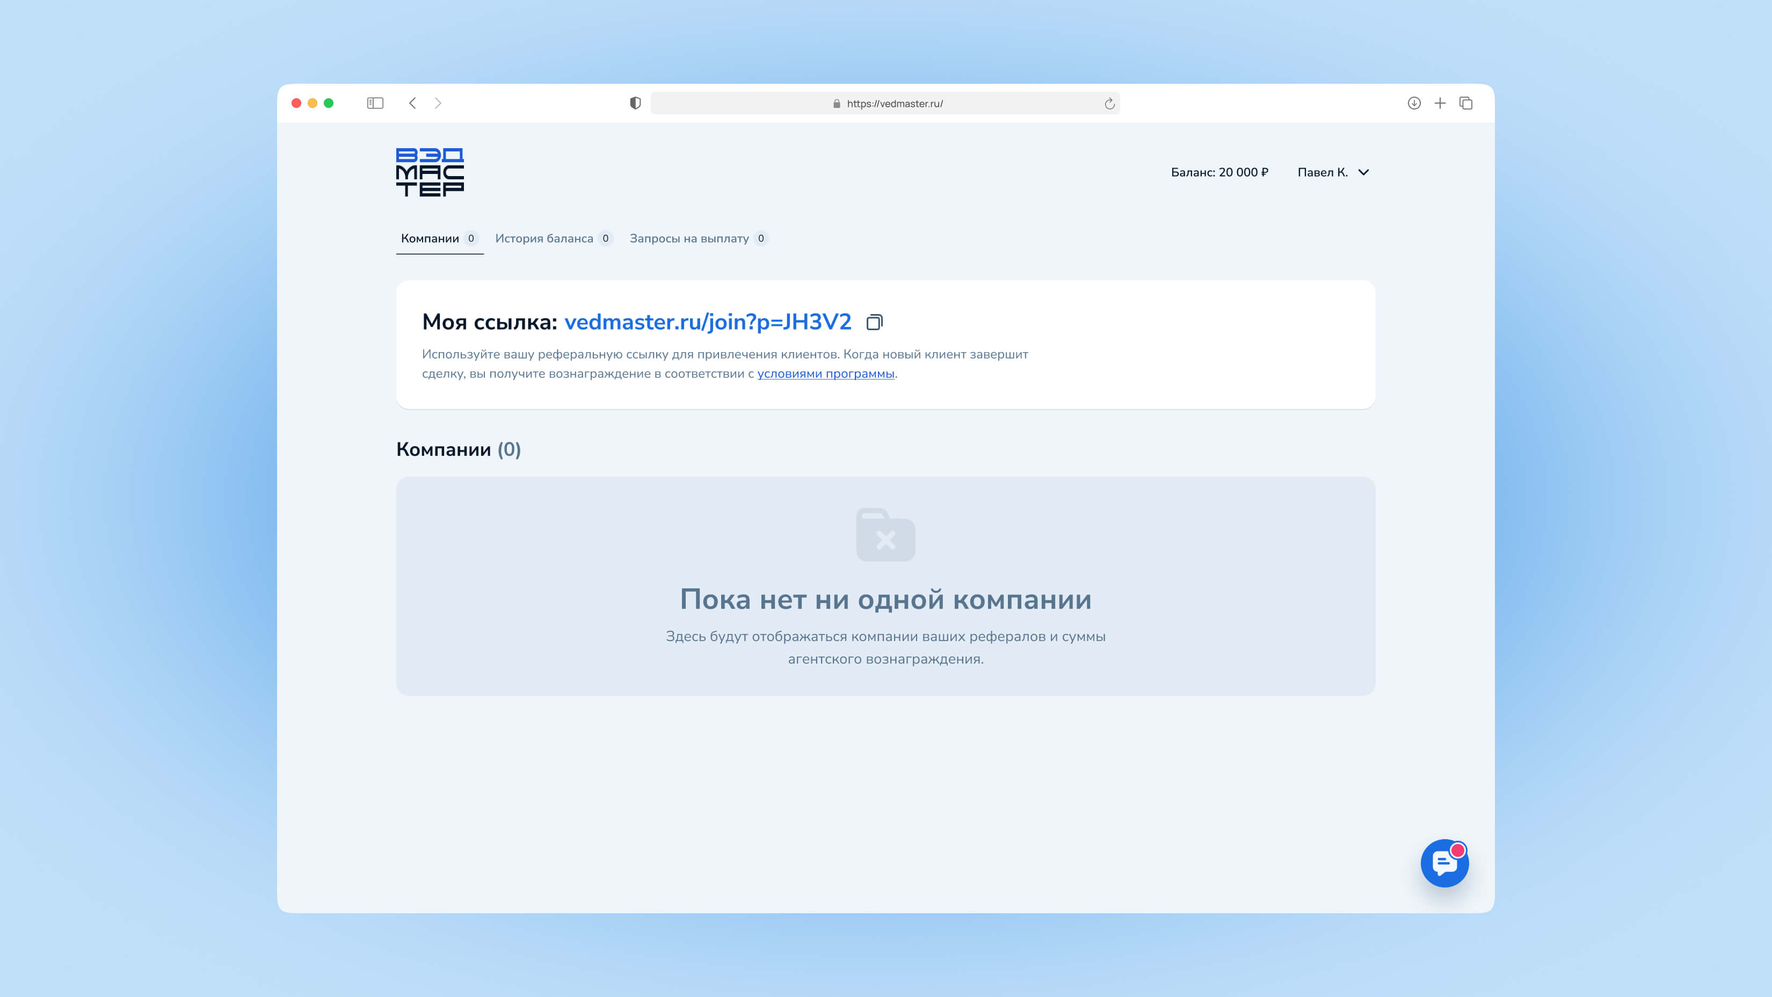Expand the Павел К. user menu
The height and width of the screenshot is (997, 1772).
point(1322,172)
